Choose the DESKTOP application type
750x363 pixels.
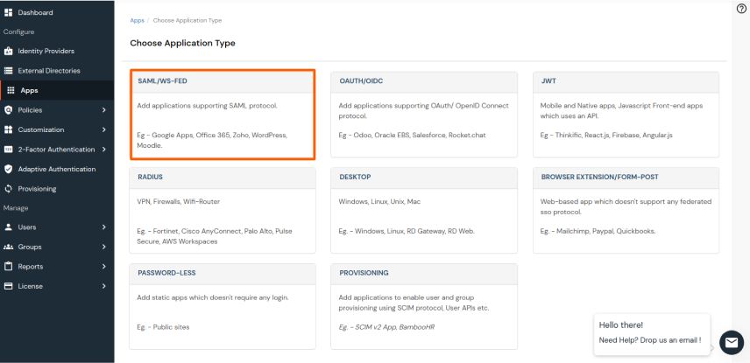[x=424, y=210]
